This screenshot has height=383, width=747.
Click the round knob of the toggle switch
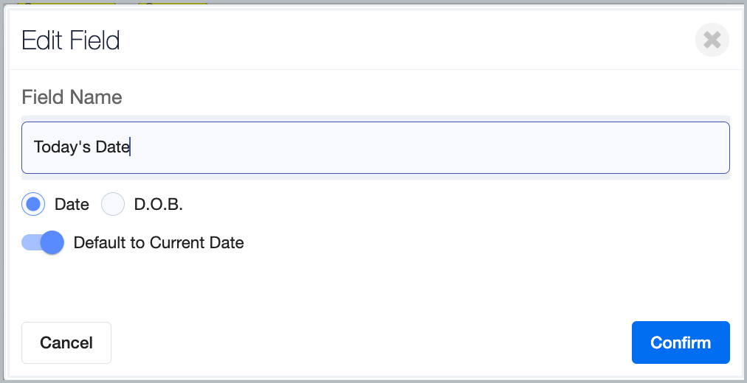click(x=52, y=243)
